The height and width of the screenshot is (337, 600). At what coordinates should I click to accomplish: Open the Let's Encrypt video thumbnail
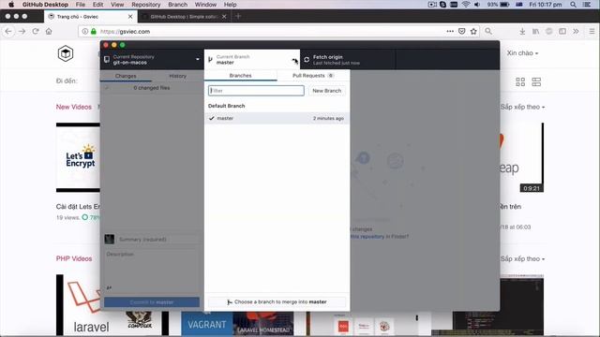[x=78, y=157]
